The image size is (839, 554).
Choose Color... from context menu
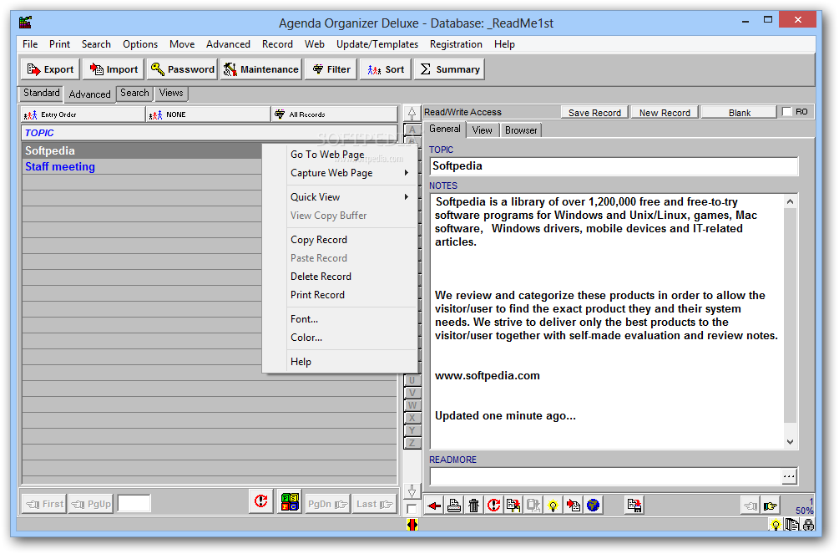click(340, 338)
